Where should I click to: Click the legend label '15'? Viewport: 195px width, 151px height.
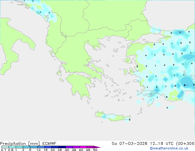click(x=46, y=150)
